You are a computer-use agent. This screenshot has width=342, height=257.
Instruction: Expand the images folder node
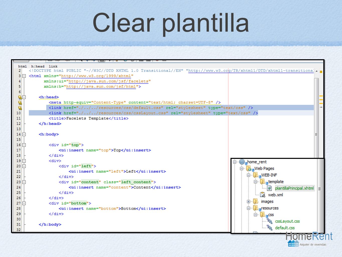(x=249, y=202)
